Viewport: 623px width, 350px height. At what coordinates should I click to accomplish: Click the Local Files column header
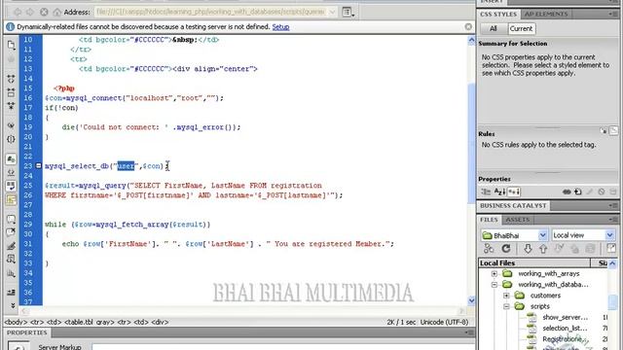[534, 263]
